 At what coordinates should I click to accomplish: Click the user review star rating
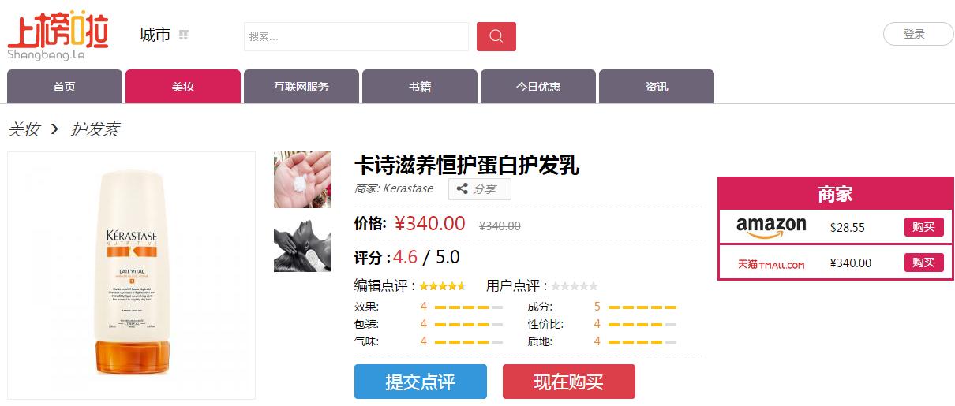[x=575, y=285]
